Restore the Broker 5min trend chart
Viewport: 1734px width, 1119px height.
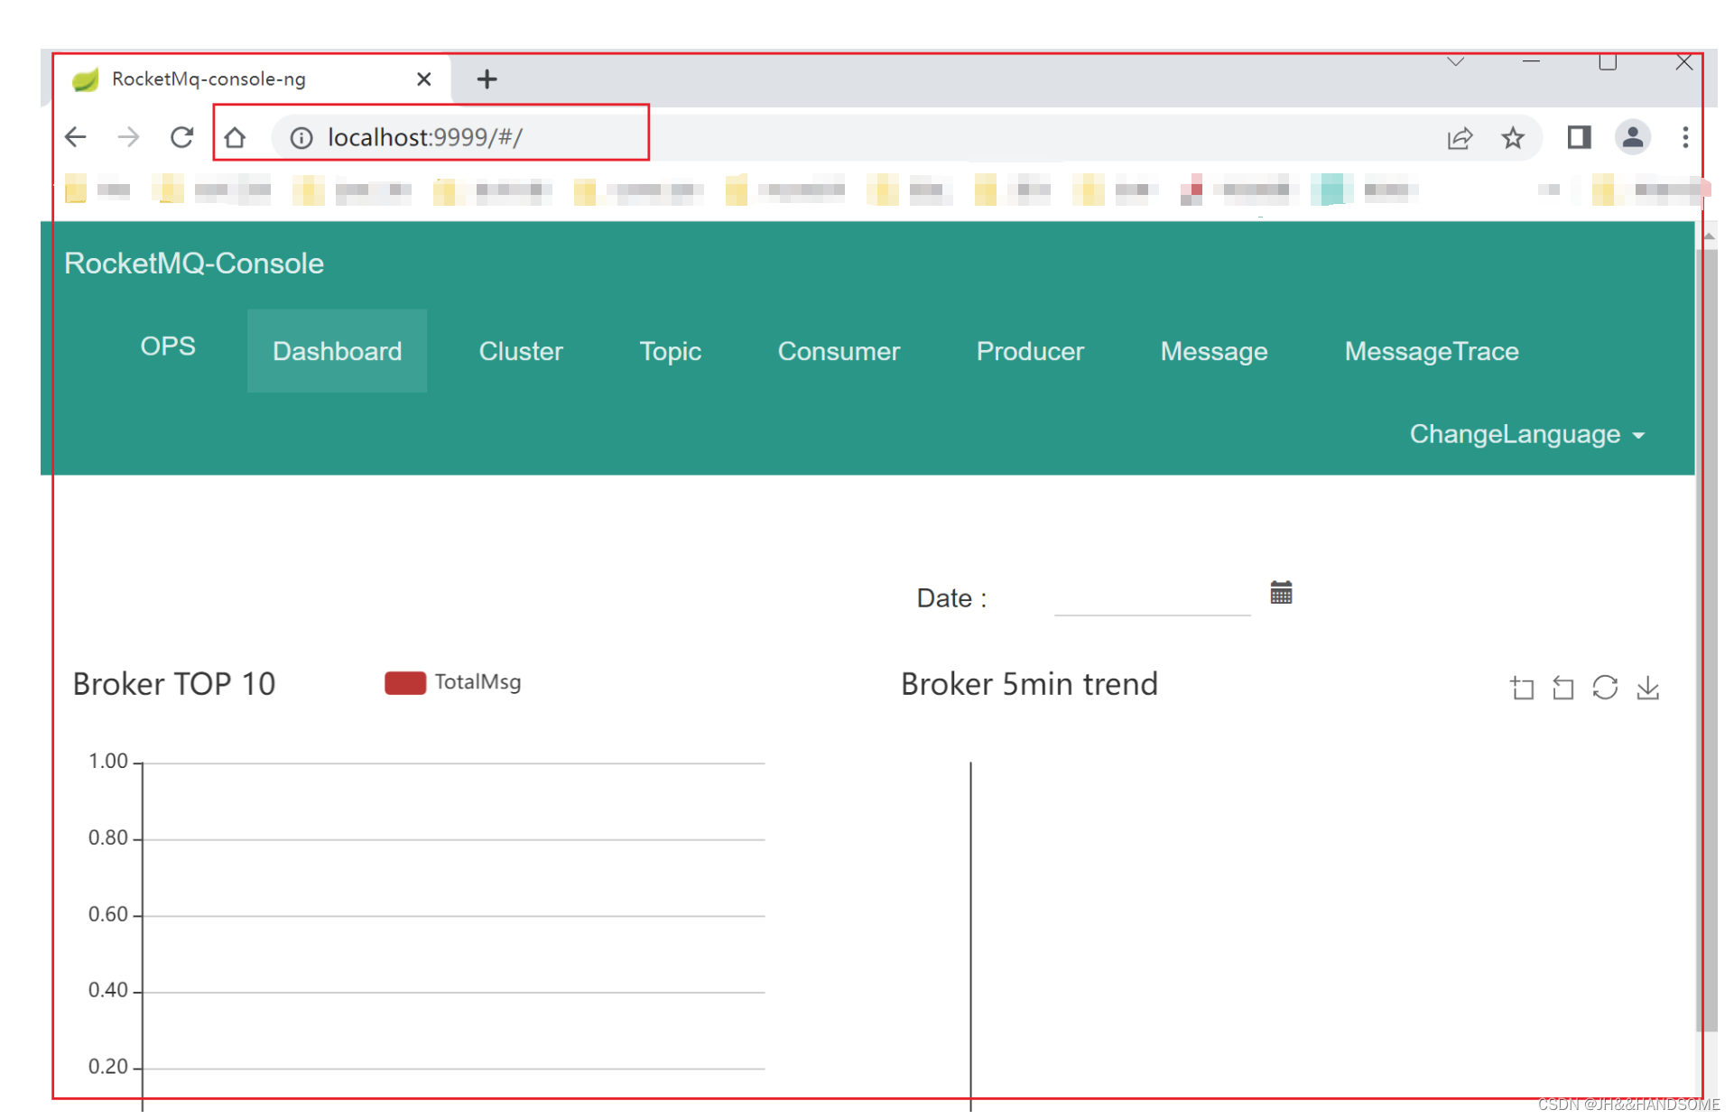coord(1605,688)
